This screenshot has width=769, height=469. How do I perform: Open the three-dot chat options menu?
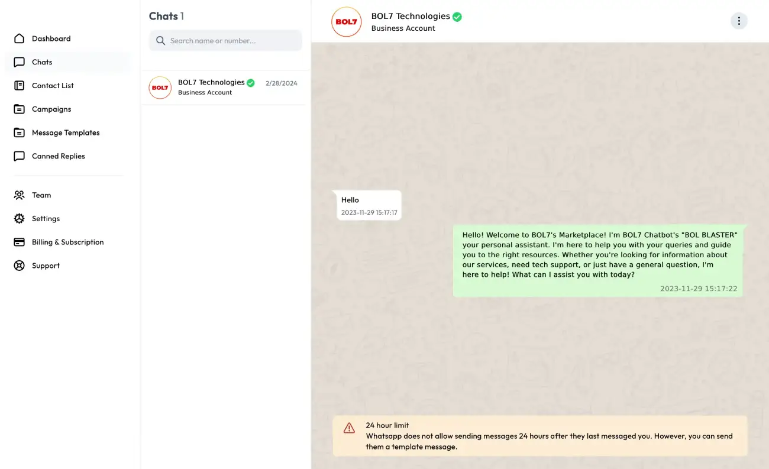tap(739, 21)
